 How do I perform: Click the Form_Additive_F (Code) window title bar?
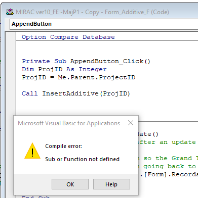pos(92,12)
